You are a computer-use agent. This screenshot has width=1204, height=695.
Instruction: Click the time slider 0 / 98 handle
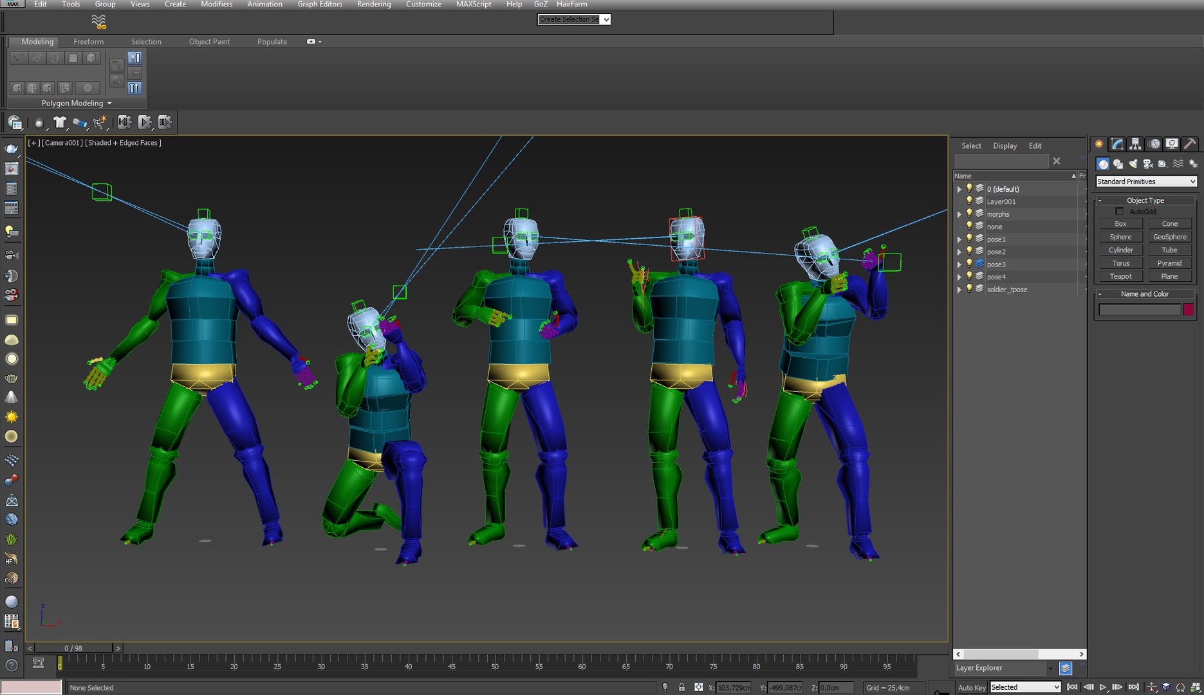pos(73,648)
